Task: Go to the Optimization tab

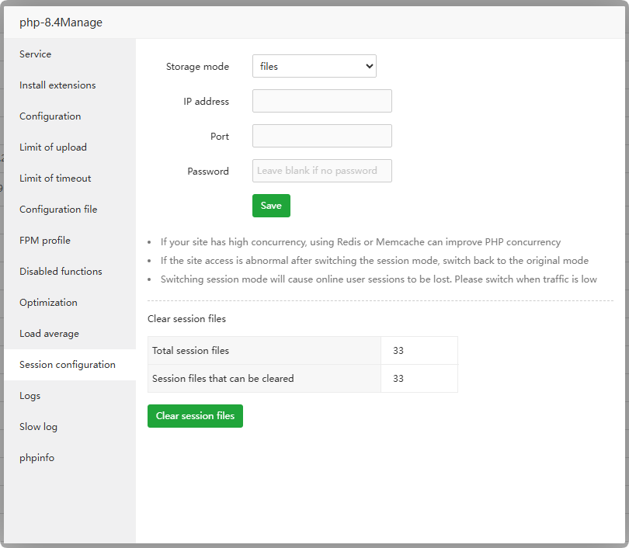Action: [48, 303]
